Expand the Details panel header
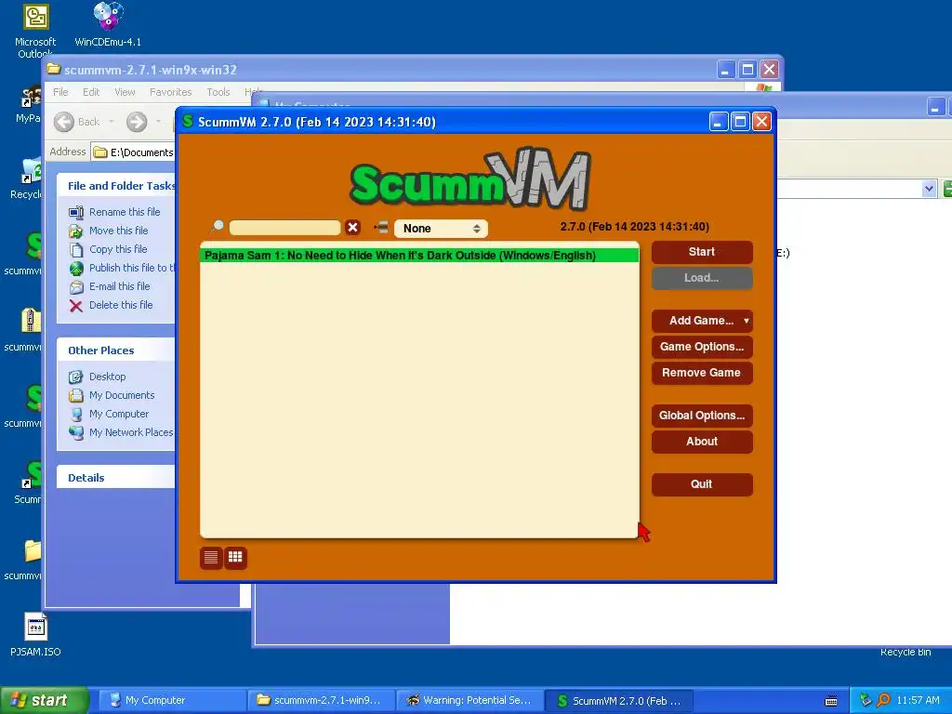 pos(116,477)
